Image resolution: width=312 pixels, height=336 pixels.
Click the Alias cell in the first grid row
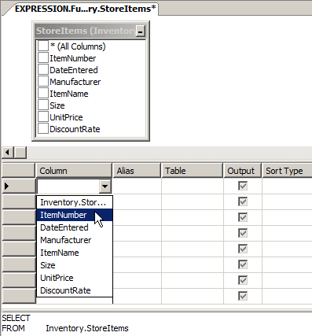(x=137, y=186)
